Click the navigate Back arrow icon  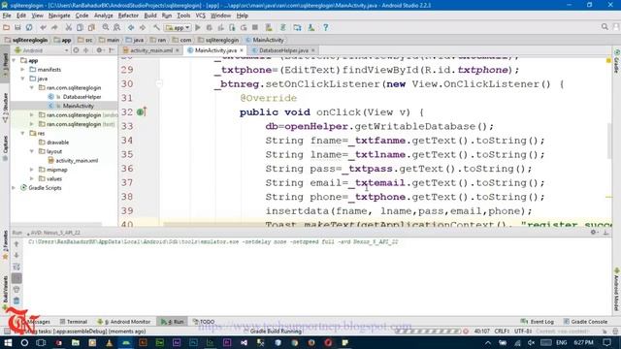tap(131, 27)
